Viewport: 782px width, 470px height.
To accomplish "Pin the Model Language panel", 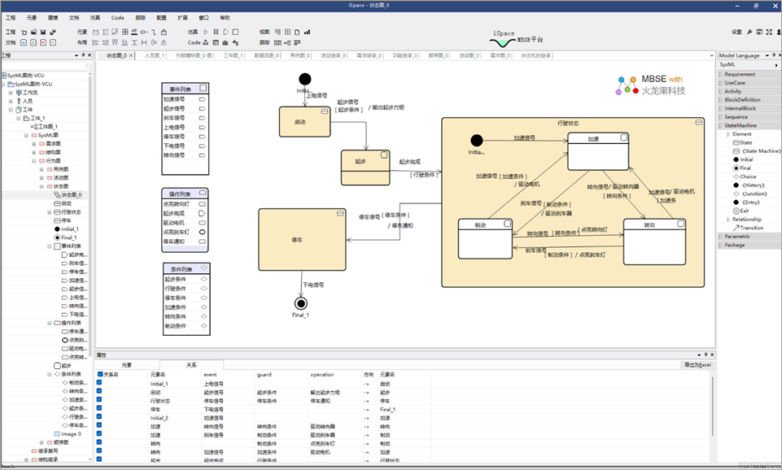I will coord(774,55).
